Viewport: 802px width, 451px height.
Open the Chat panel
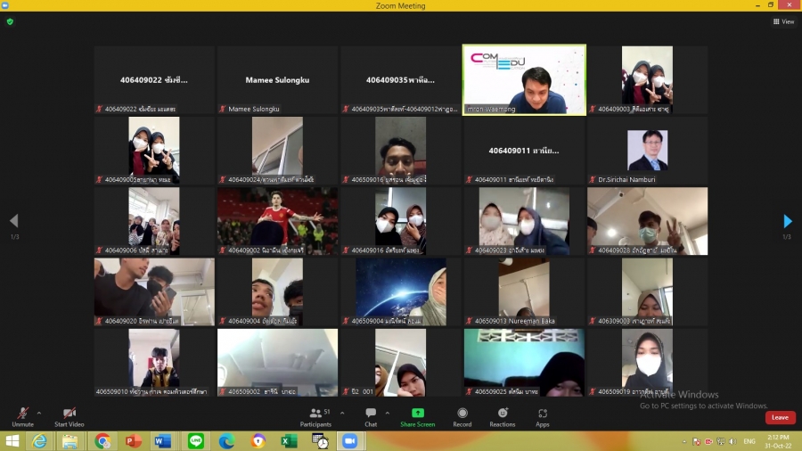pyautogui.click(x=371, y=414)
